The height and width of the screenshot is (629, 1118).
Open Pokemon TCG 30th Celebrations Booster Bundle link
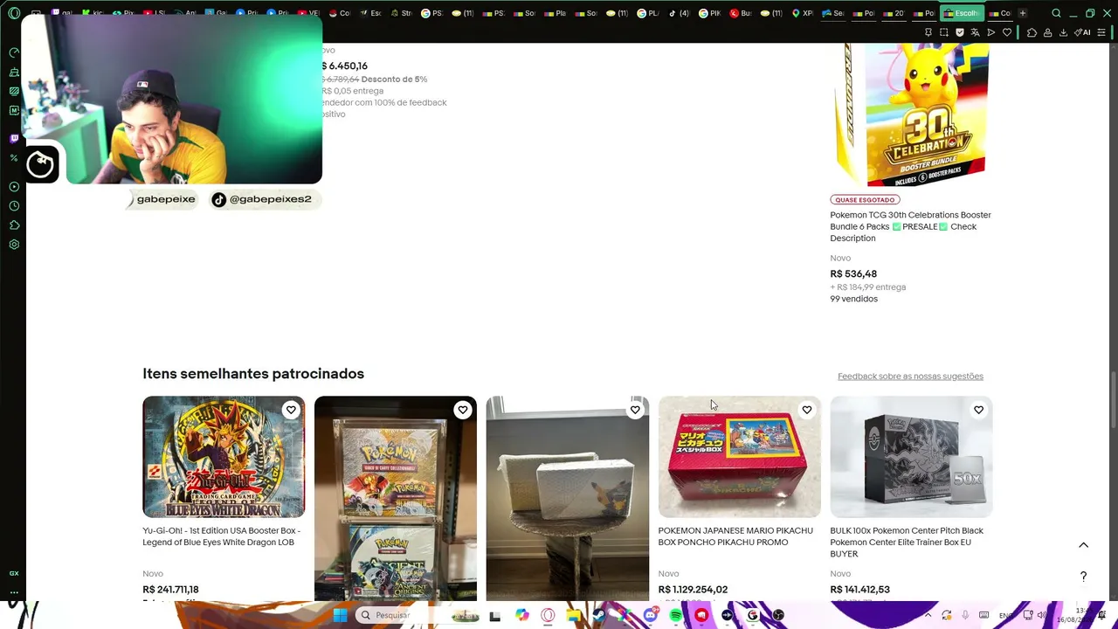(x=910, y=226)
